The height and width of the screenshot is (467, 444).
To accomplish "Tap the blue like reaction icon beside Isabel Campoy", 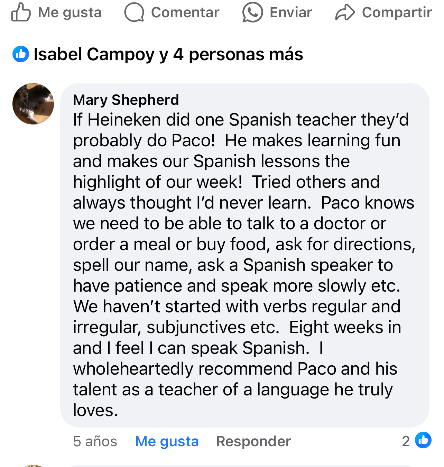I will [21, 54].
